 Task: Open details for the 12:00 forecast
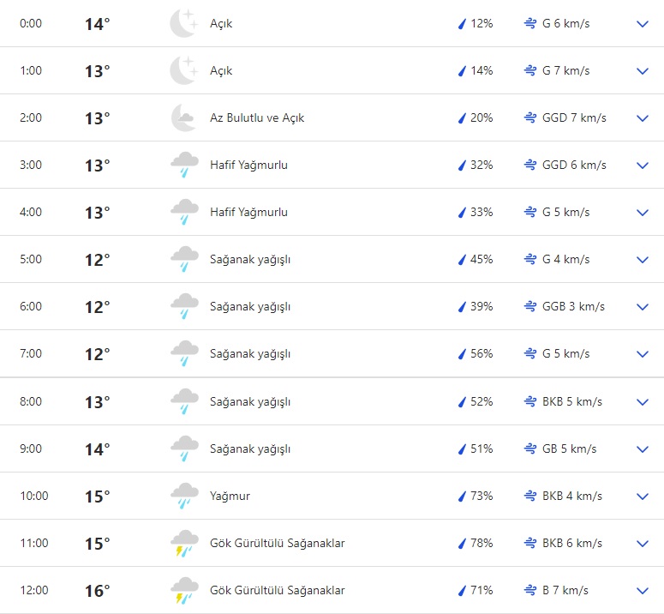pos(643,590)
